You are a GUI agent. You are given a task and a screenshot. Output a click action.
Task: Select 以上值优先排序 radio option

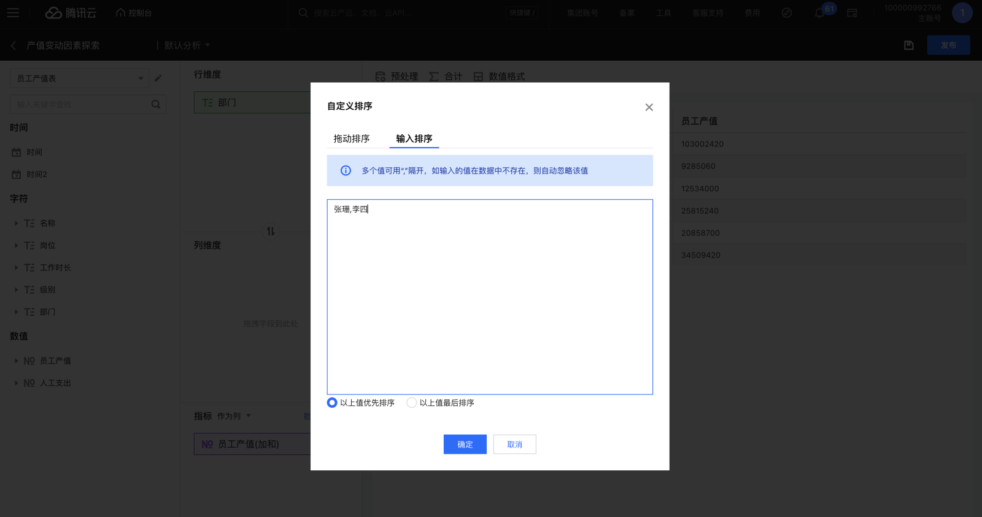tap(332, 403)
